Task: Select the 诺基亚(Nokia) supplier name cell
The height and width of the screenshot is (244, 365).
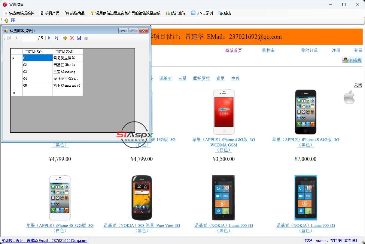Action: [68, 65]
